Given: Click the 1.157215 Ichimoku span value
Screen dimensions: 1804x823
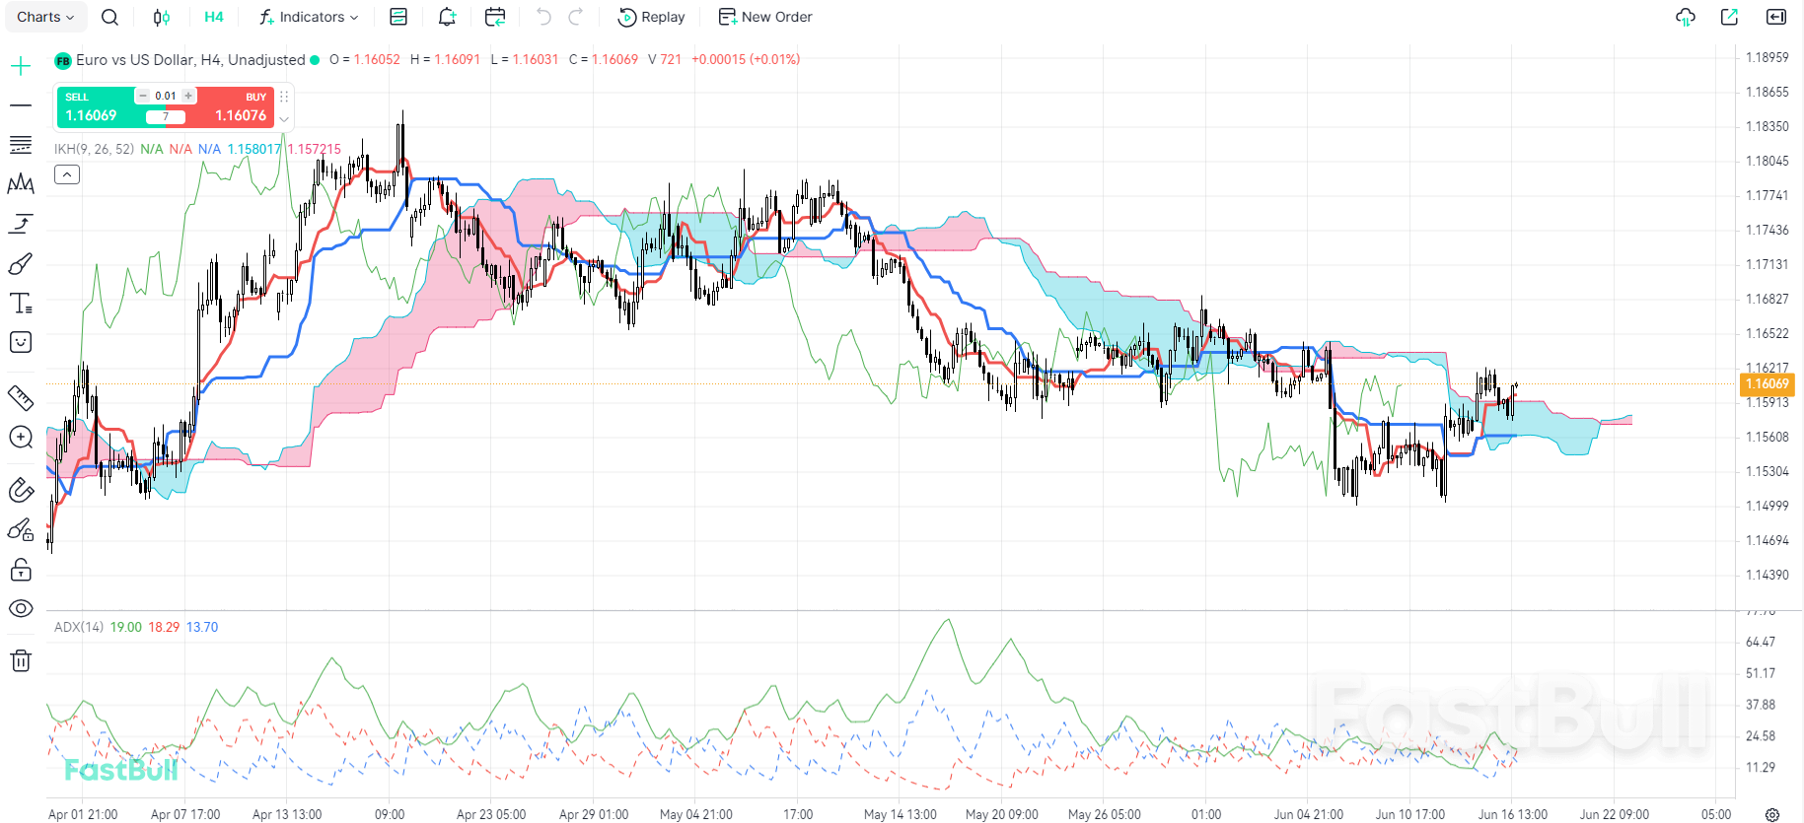Looking at the screenshot, I should 315,149.
